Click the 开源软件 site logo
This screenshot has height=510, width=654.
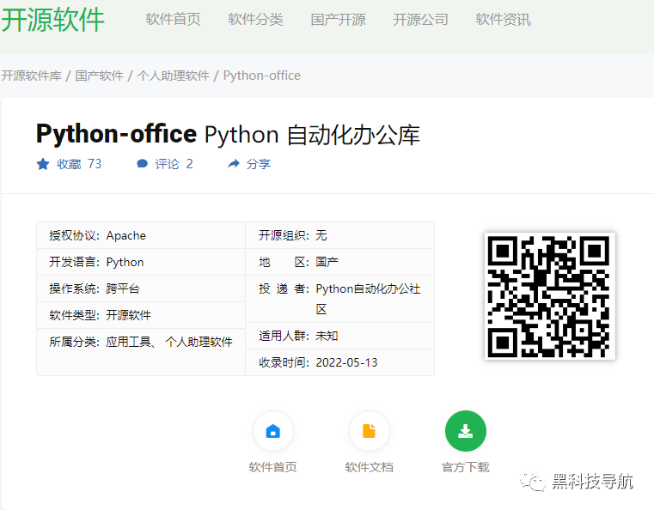52,20
